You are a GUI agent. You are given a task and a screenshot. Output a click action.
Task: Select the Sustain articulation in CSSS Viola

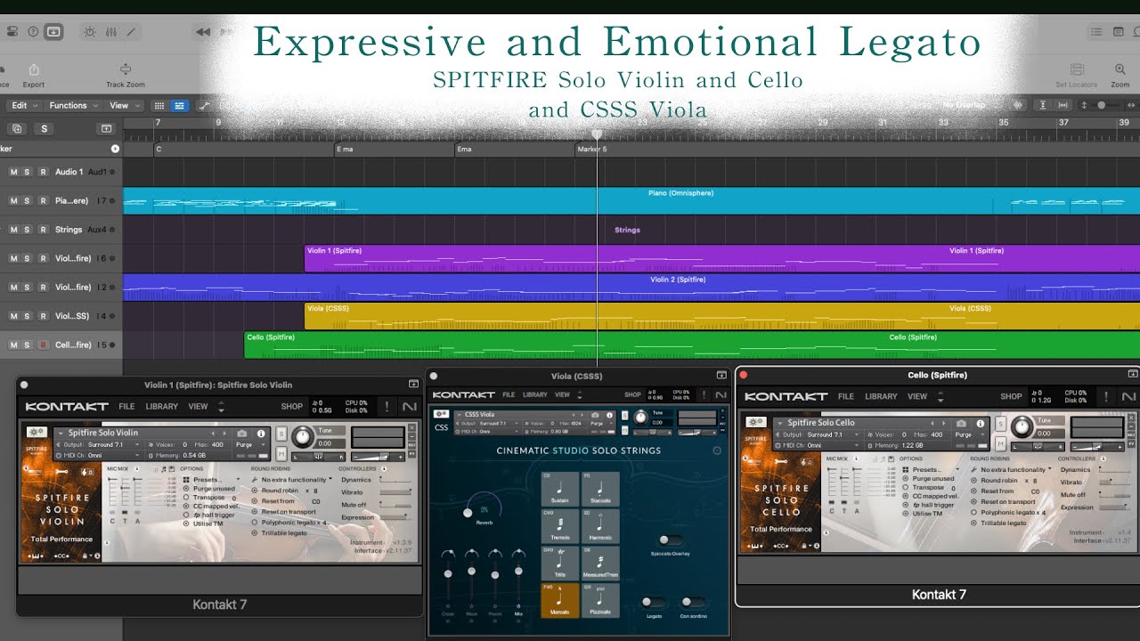point(560,490)
